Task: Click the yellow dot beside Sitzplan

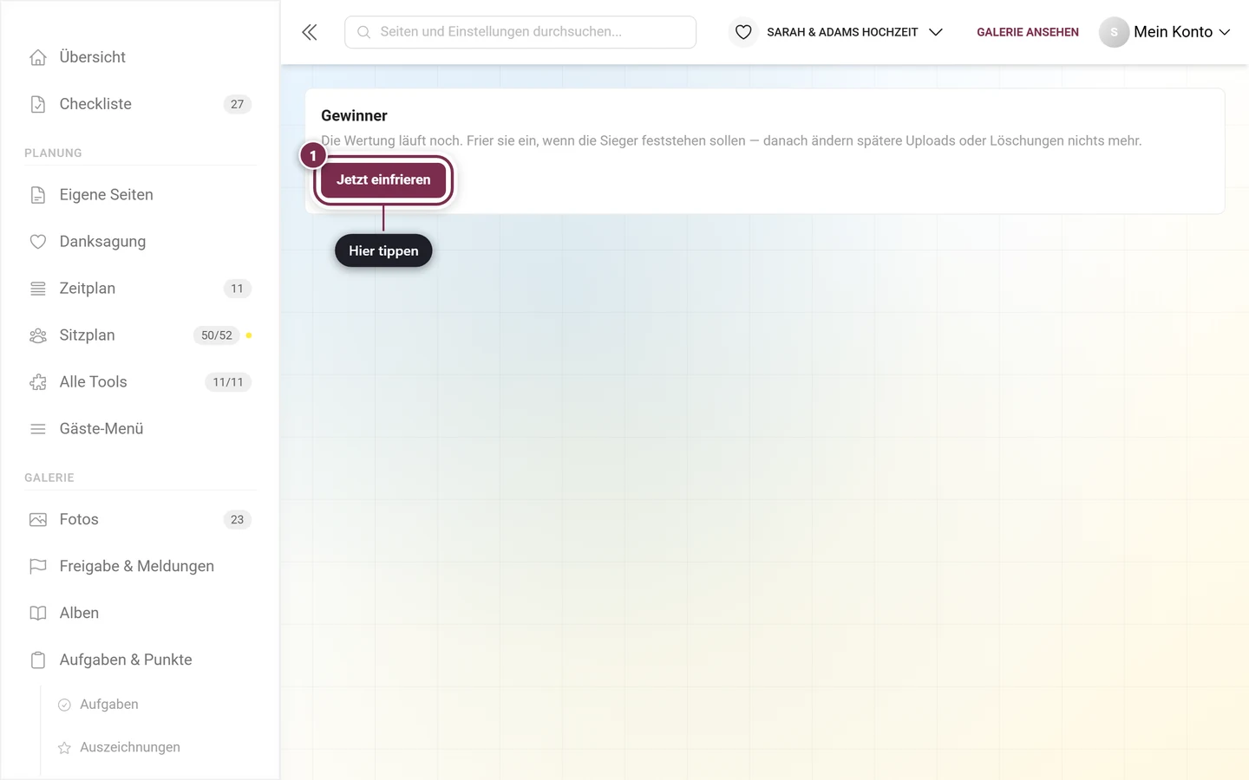Action: click(x=249, y=335)
